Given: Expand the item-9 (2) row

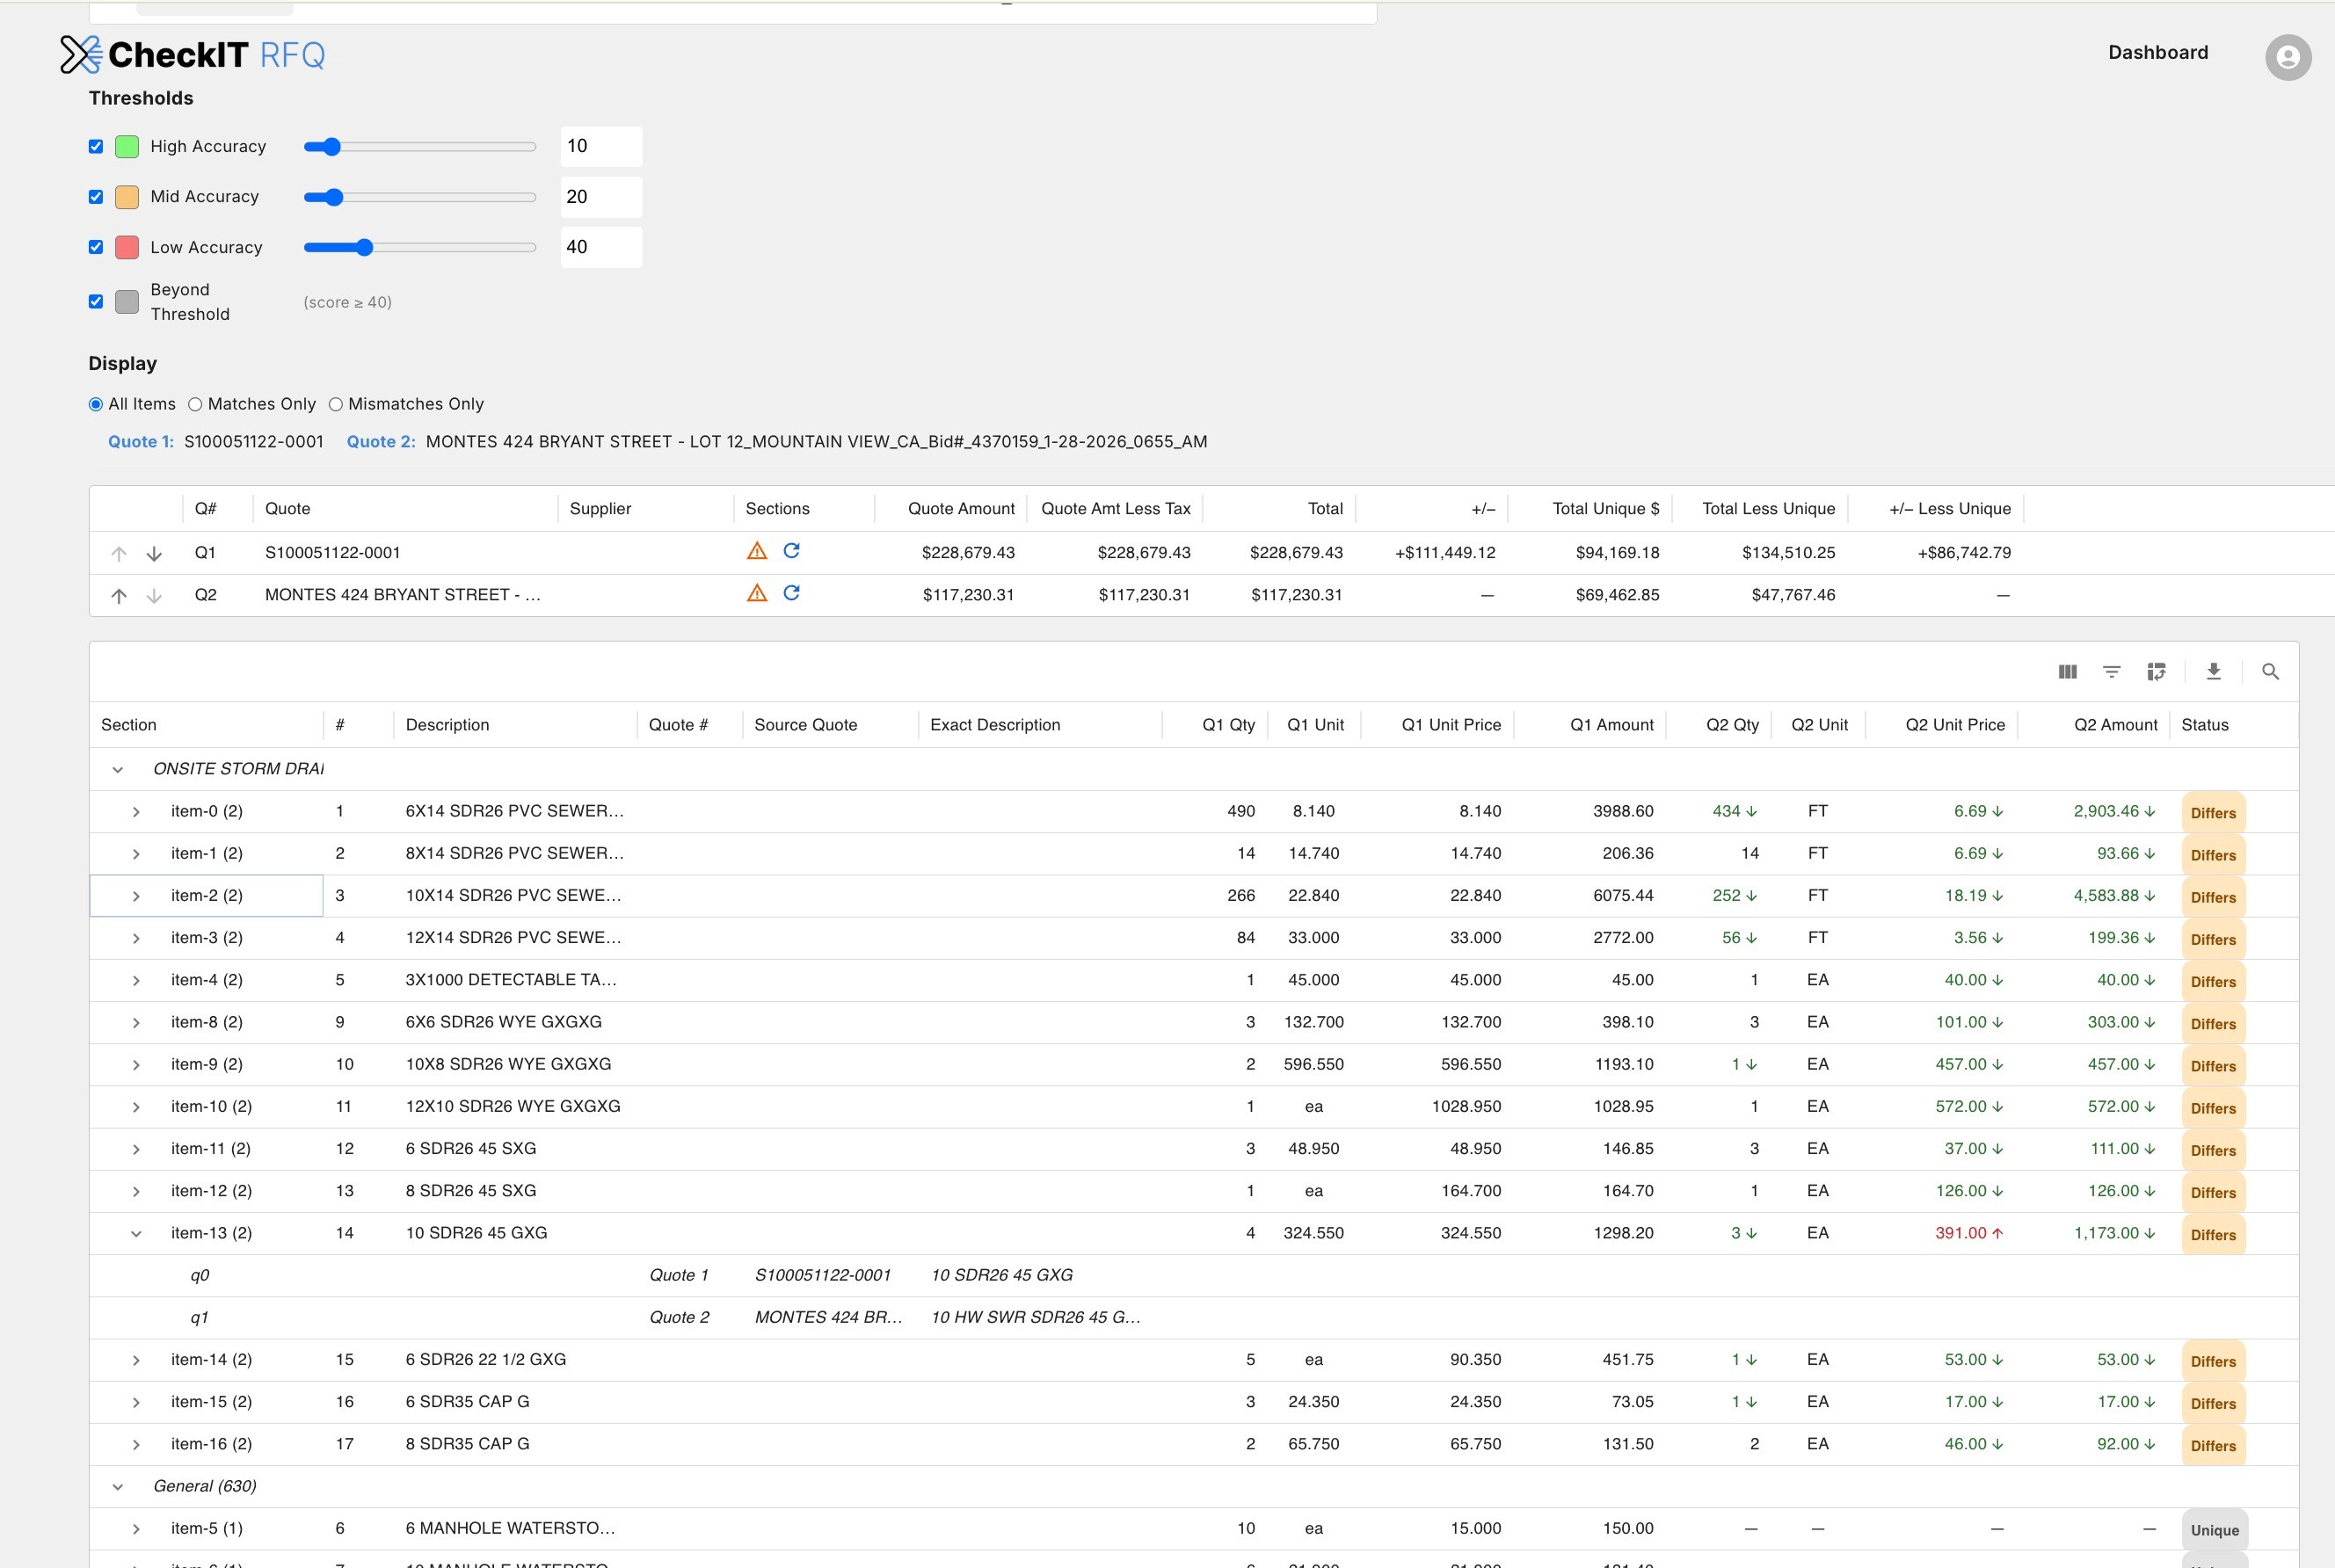Looking at the screenshot, I should tap(136, 1065).
